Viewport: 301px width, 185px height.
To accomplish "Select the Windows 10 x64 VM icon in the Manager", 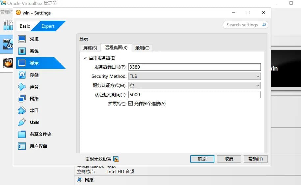I will click(x=8, y=44).
